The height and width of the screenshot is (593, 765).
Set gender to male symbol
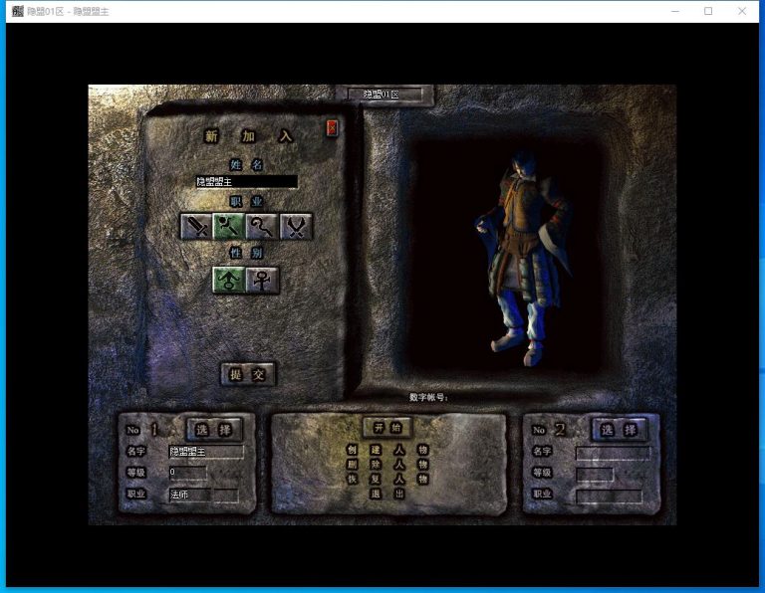[229, 280]
